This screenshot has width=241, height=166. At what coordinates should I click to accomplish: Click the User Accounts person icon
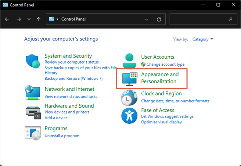pyautogui.click(x=129, y=61)
